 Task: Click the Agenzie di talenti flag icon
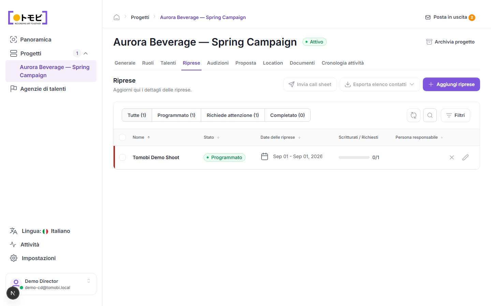pos(14,89)
